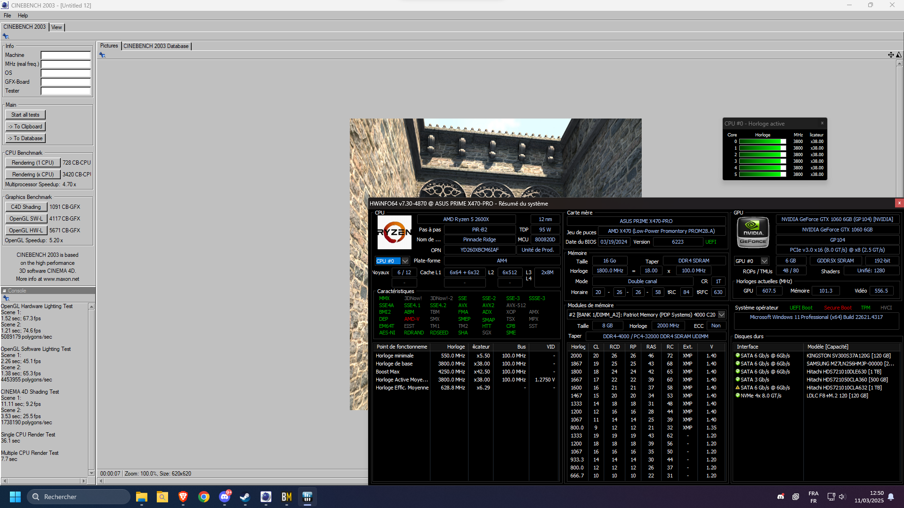
Task: Click the Core 0 clock bar
Action: [x=762, y=142]
